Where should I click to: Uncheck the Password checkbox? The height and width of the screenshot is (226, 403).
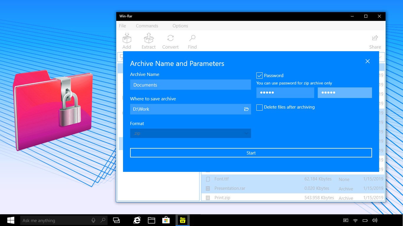259,76
